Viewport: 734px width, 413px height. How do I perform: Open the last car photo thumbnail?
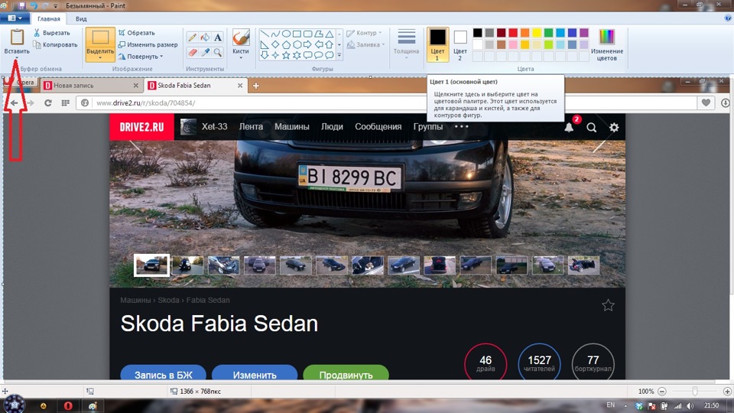coord(583,265)
